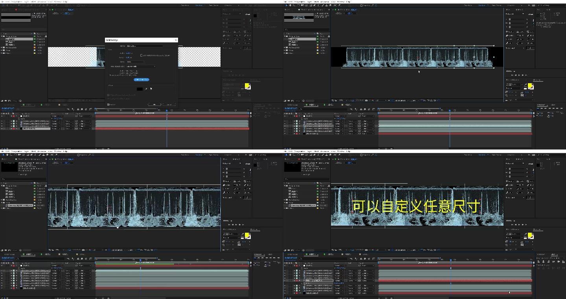Click Align Horizontal Center icon in yellow-caption window
Image resolution: width=566 pixels, height=299 pixels.
point(544,262)
